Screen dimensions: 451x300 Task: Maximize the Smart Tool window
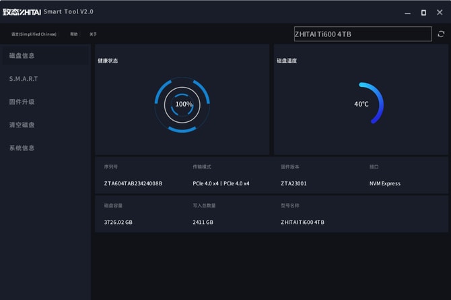423,12
